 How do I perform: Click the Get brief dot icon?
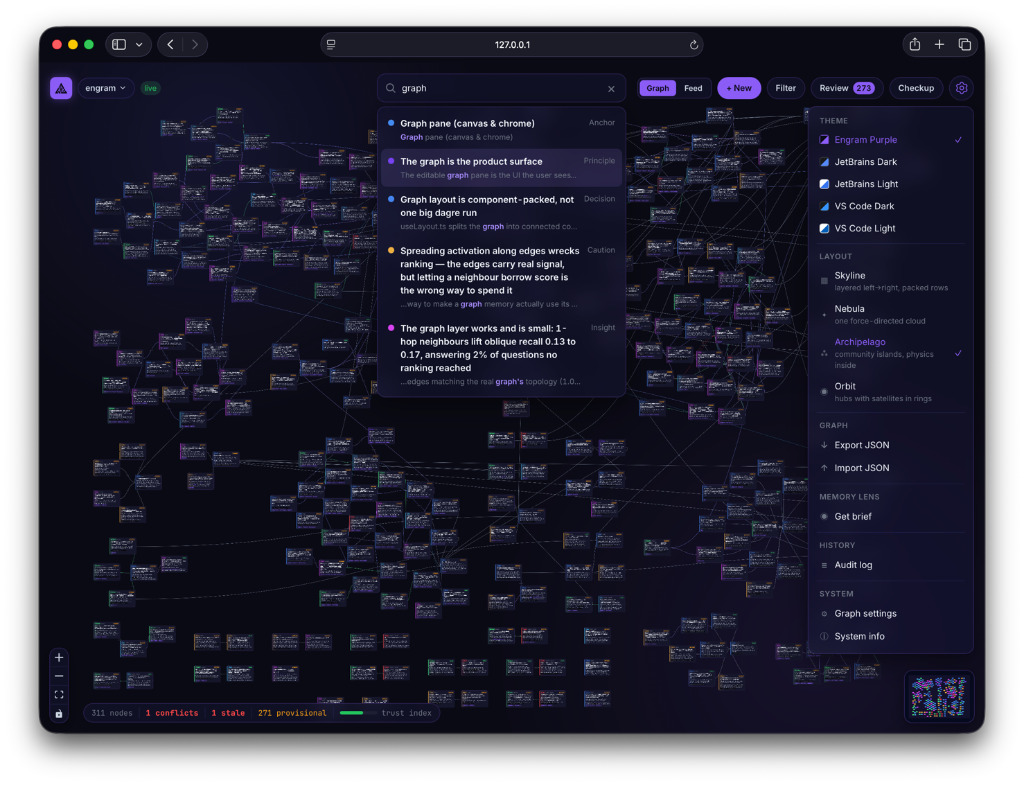tap(824, 517)
